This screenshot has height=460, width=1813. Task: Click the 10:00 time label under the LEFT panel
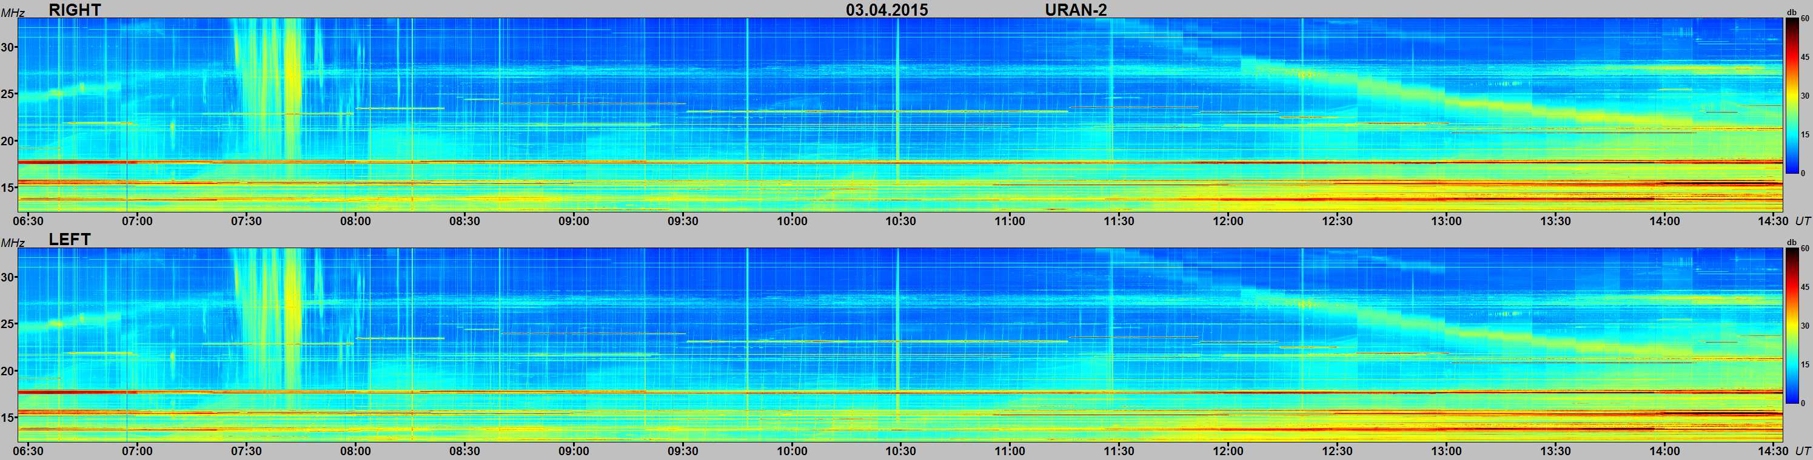(792, 450)
